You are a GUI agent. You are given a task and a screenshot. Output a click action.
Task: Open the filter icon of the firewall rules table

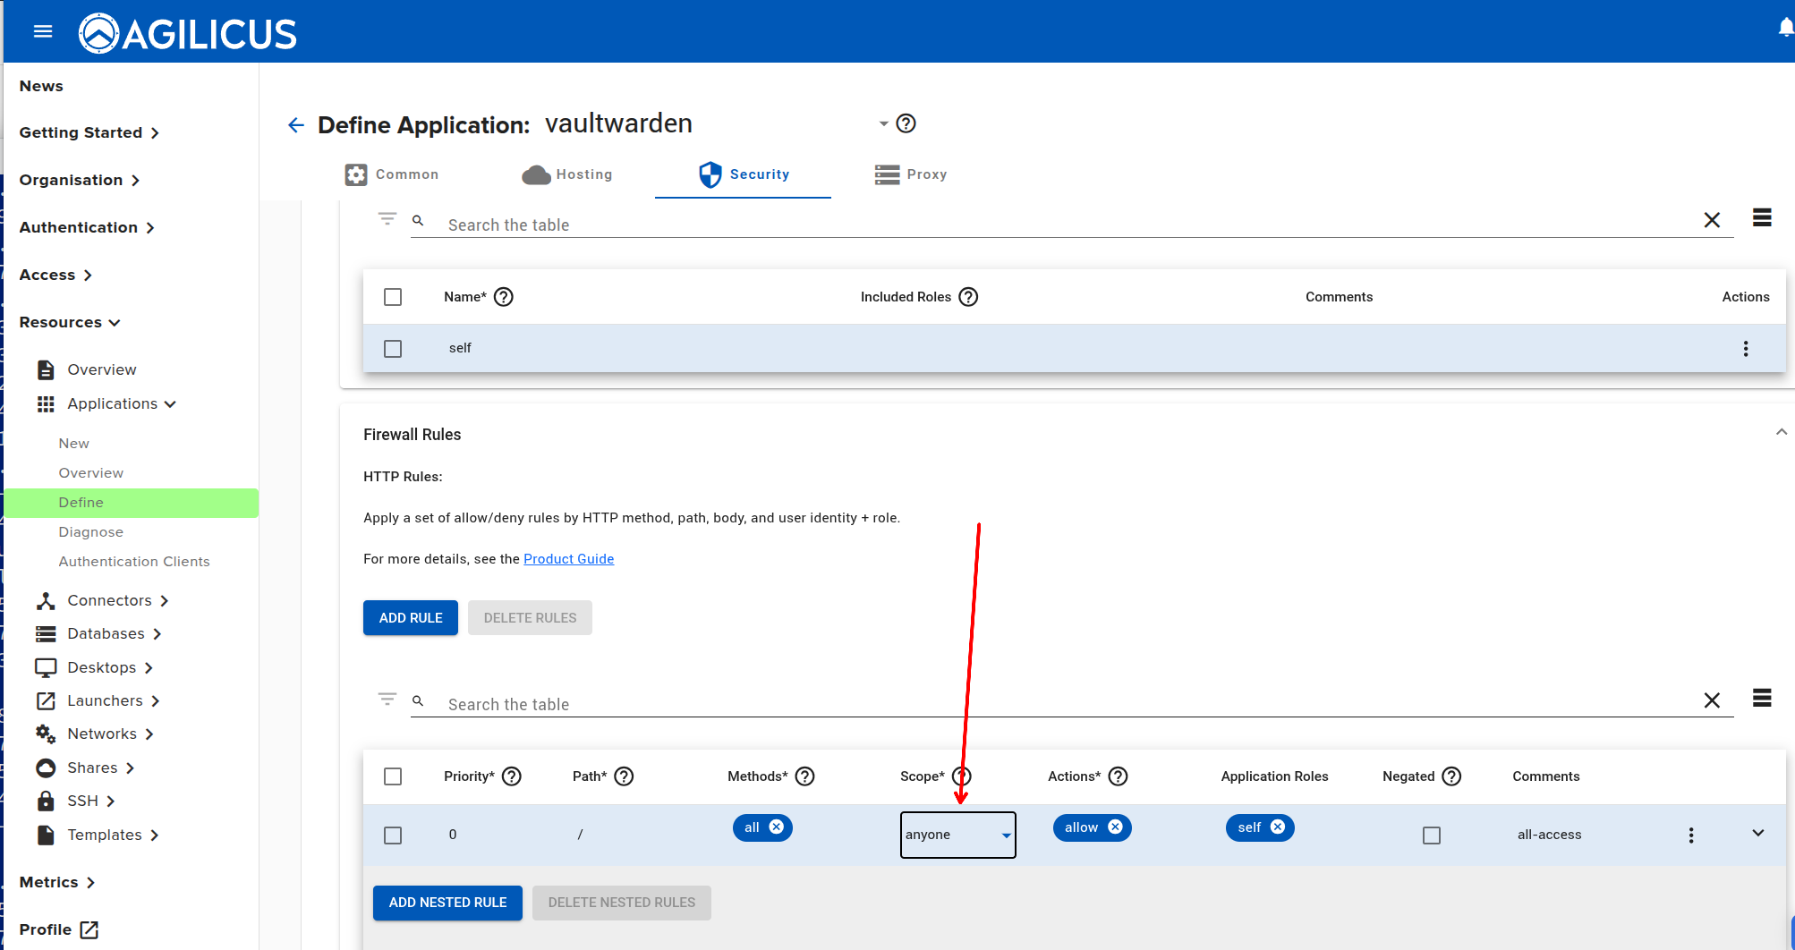click(x=387, y=698)
